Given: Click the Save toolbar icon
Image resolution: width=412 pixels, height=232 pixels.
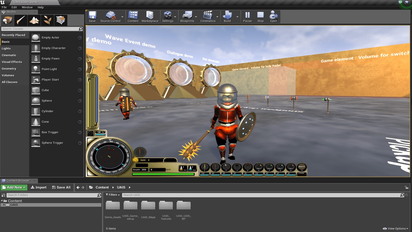Looking at the screenshot, I should pyautogui.click(x=92, y=17).
